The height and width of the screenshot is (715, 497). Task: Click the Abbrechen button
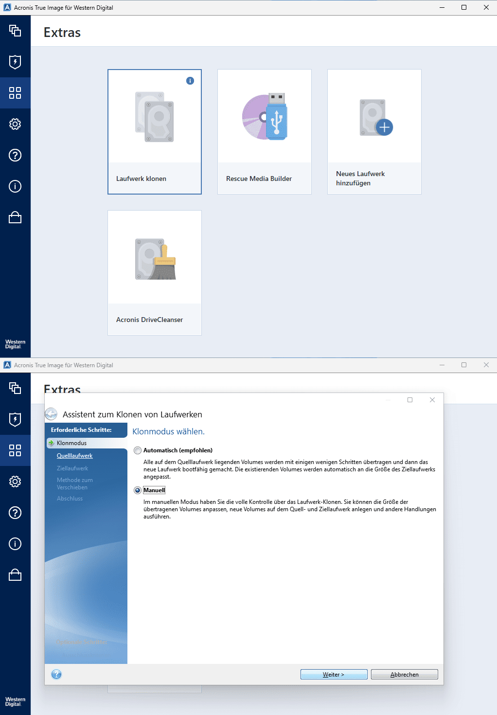pyautogui.click(x=404, y=675)
